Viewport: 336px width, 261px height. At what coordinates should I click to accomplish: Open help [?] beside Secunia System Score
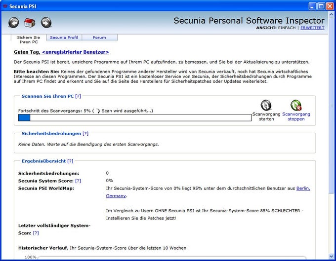point(78,181)
